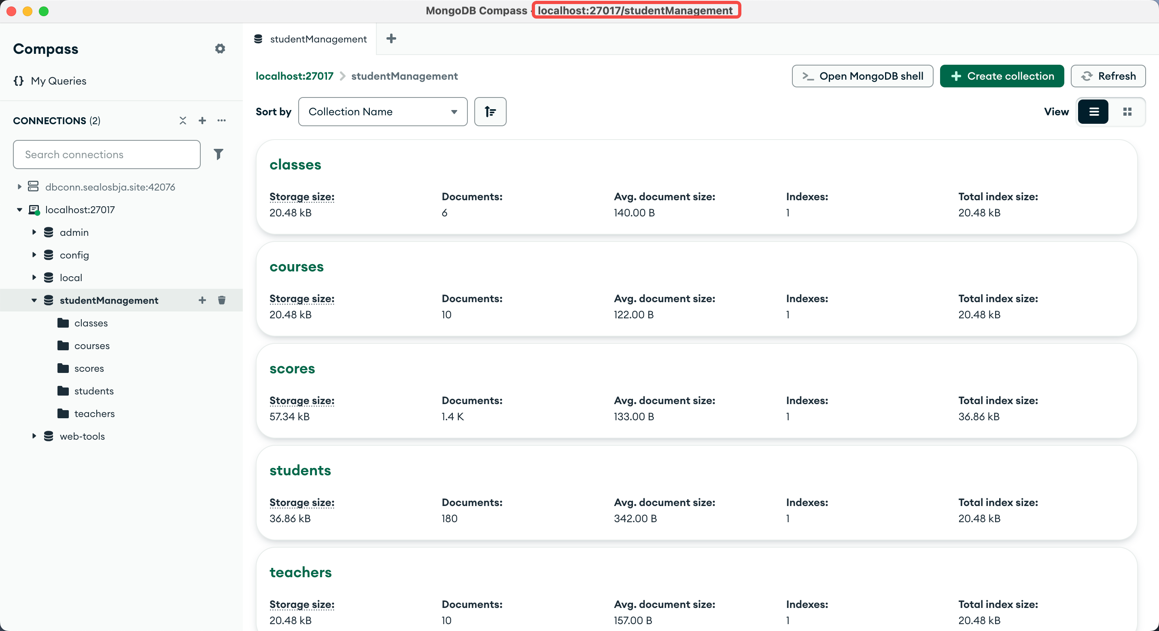
Task: Refresh the collections list
Action: (1108, 76)
